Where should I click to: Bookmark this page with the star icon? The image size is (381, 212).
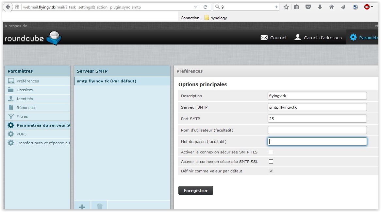point(286,7)
